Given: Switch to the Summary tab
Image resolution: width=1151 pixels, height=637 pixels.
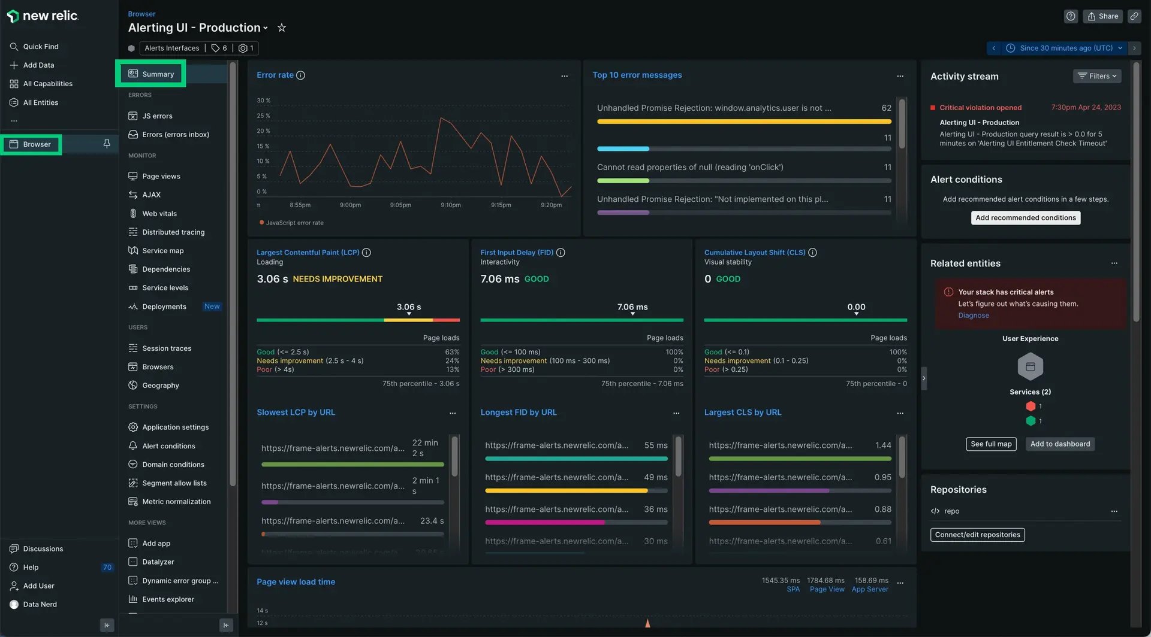Looking at the screenshot, I should tap(152, 73).
